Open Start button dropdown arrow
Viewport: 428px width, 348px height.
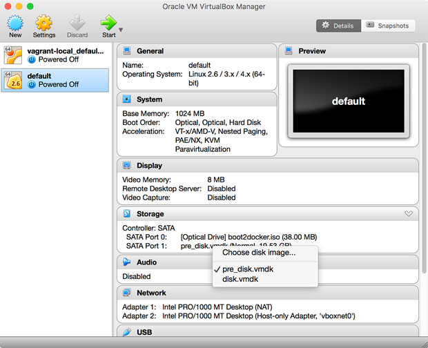click(x=121, y=30)
